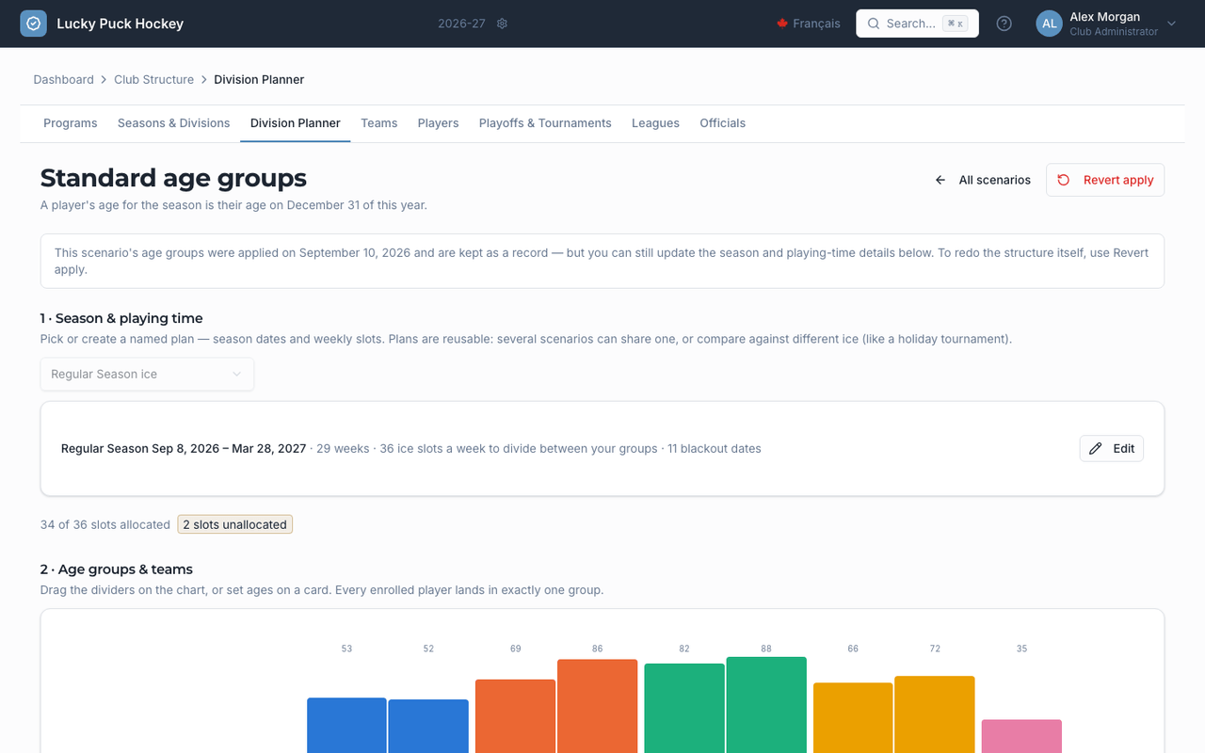Click the '34 of 36 slots allocated' text
The height and width of the screenshot is (753, 1205).
tap(105, 524)
